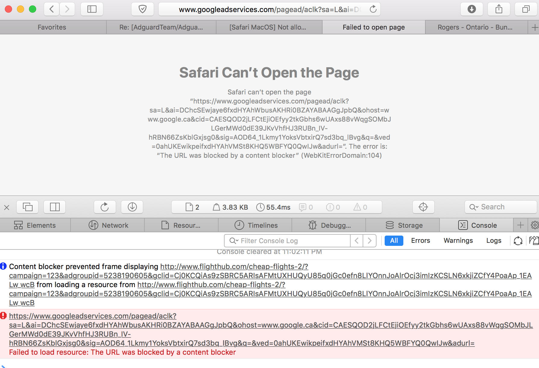Switch to Re: AdguardTeam tab

click(x=161, y=27)
